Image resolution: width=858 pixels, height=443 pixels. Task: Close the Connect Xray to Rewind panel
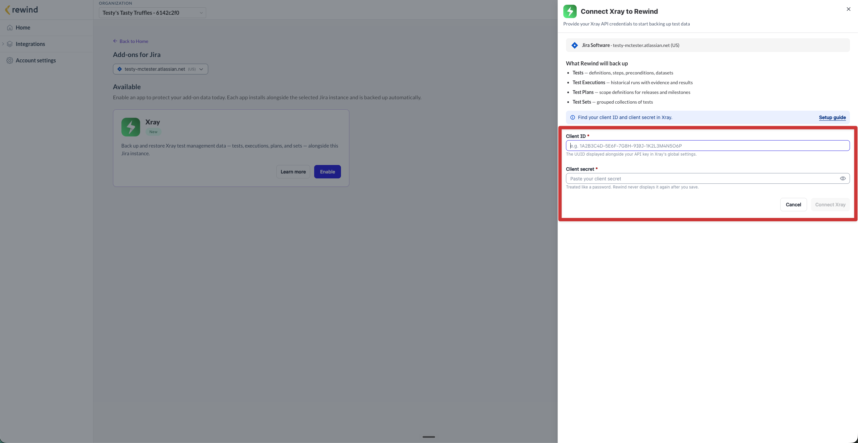point(848,9)
